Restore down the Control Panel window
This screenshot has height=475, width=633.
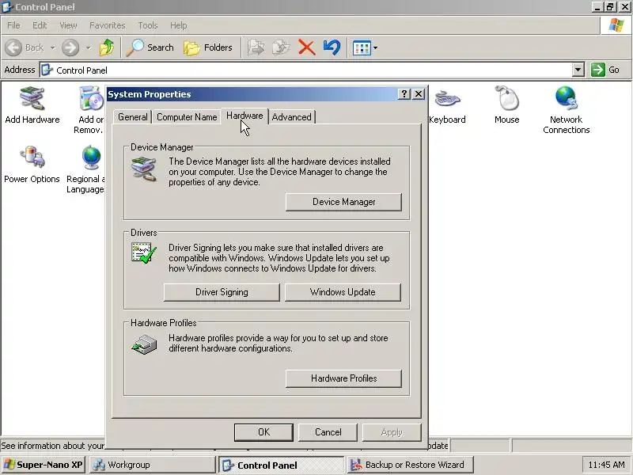point(610,7)
